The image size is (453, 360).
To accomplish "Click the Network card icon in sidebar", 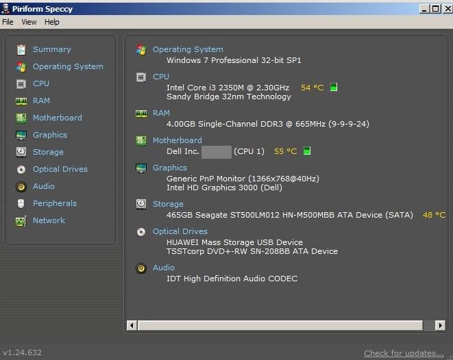I will pyautogui.click(x=21, y=221).
